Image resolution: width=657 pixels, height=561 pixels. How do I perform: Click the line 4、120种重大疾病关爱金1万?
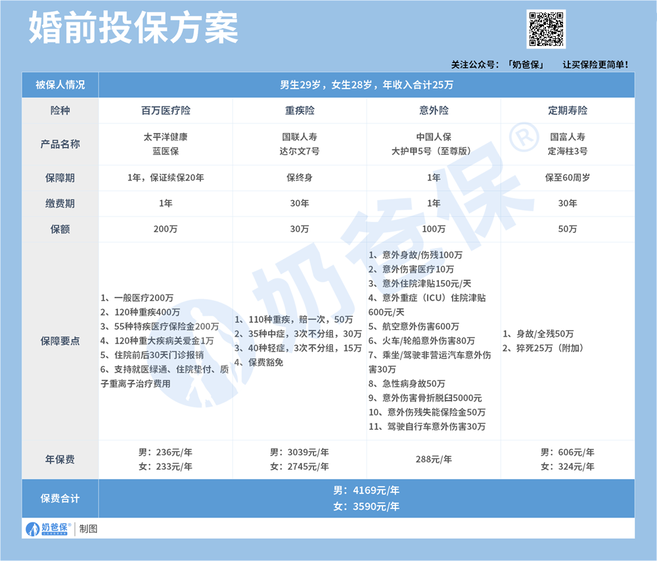[x=157, y=341]
